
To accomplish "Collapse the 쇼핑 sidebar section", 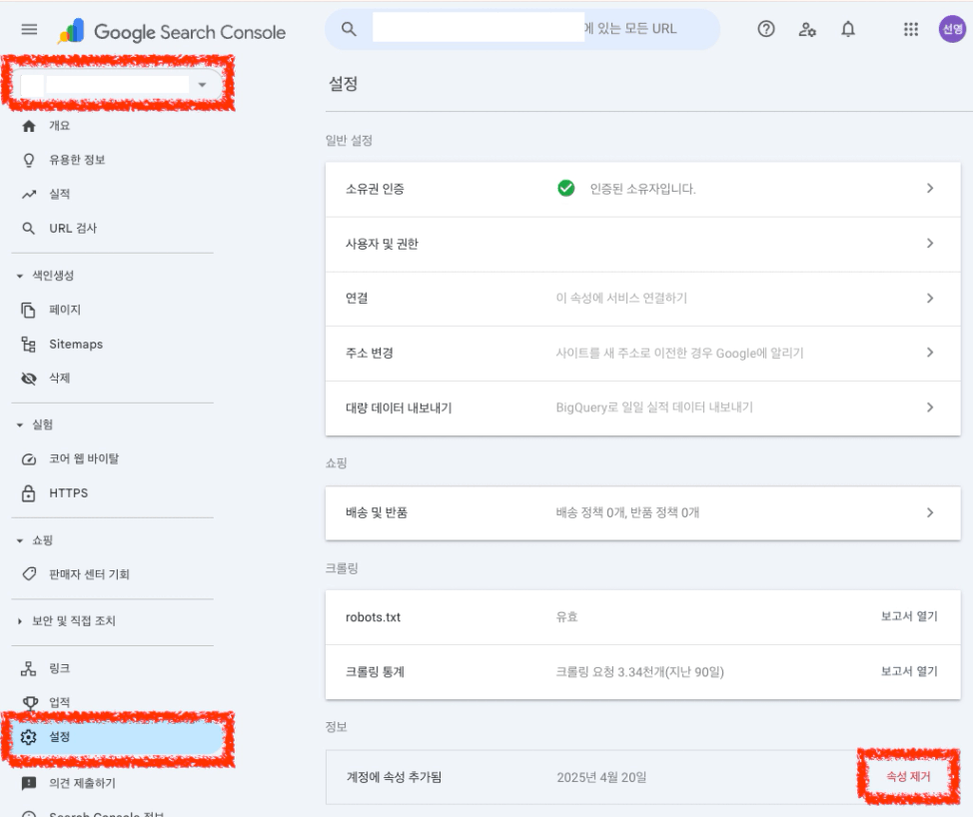I will click(x=20, y=540).
